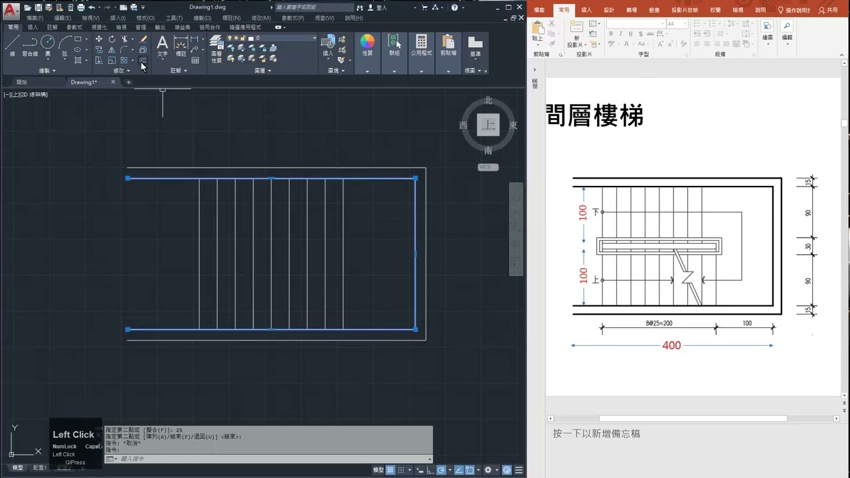Open the 檔案(F) menu in AutoCAD
850x478 pixels.
(x=35, y=18)
